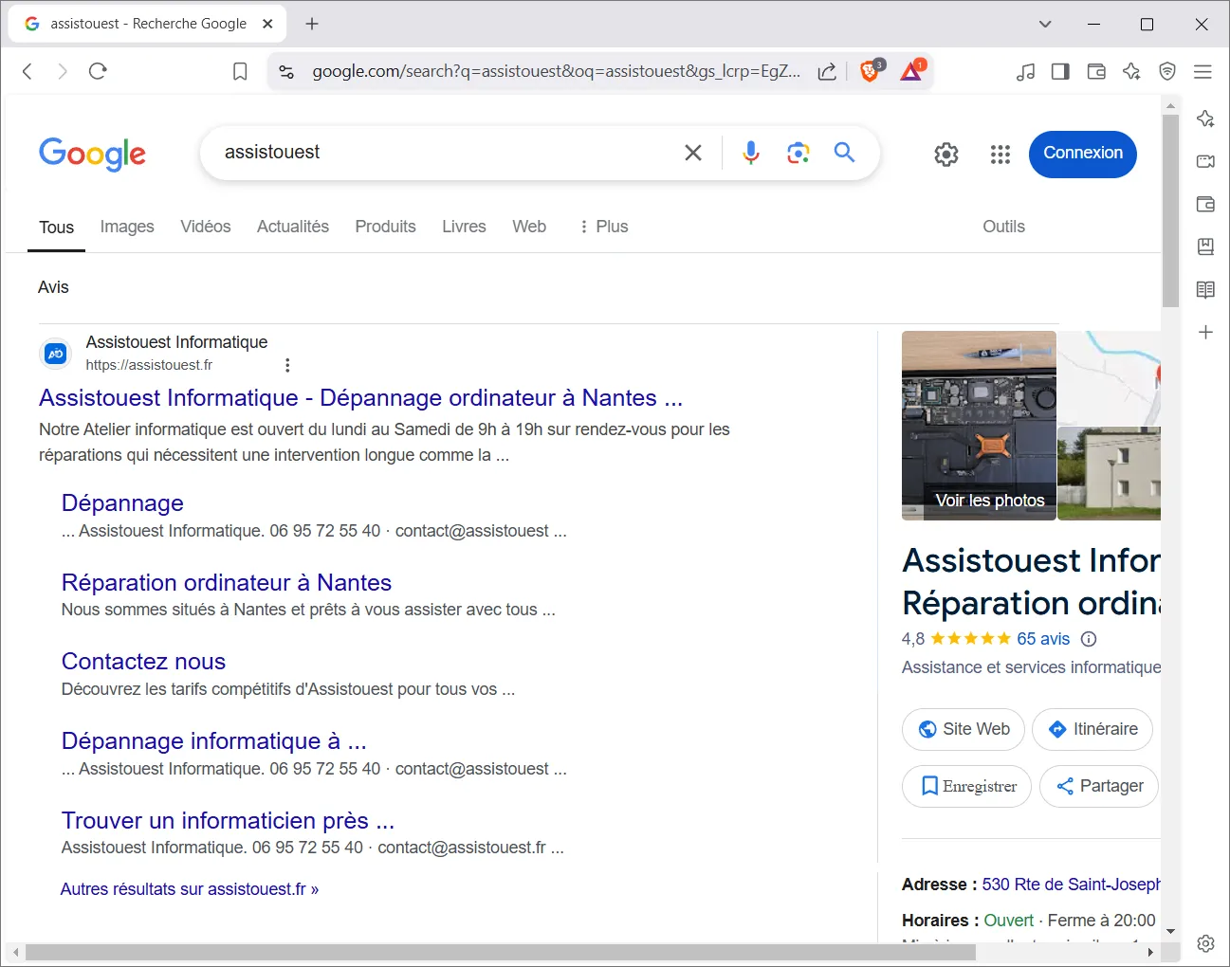Bookmark this page with the bookmark icon
The width and height of the screenshot is (1230, 967).
click(x=240, y=71)
